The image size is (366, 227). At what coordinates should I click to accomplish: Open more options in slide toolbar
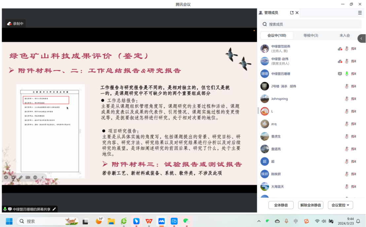[x=35, y=177]
